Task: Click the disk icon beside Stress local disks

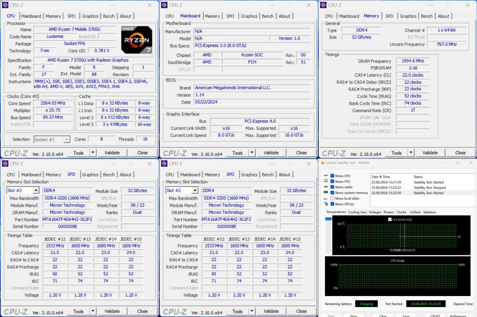Action: [326, 198]
